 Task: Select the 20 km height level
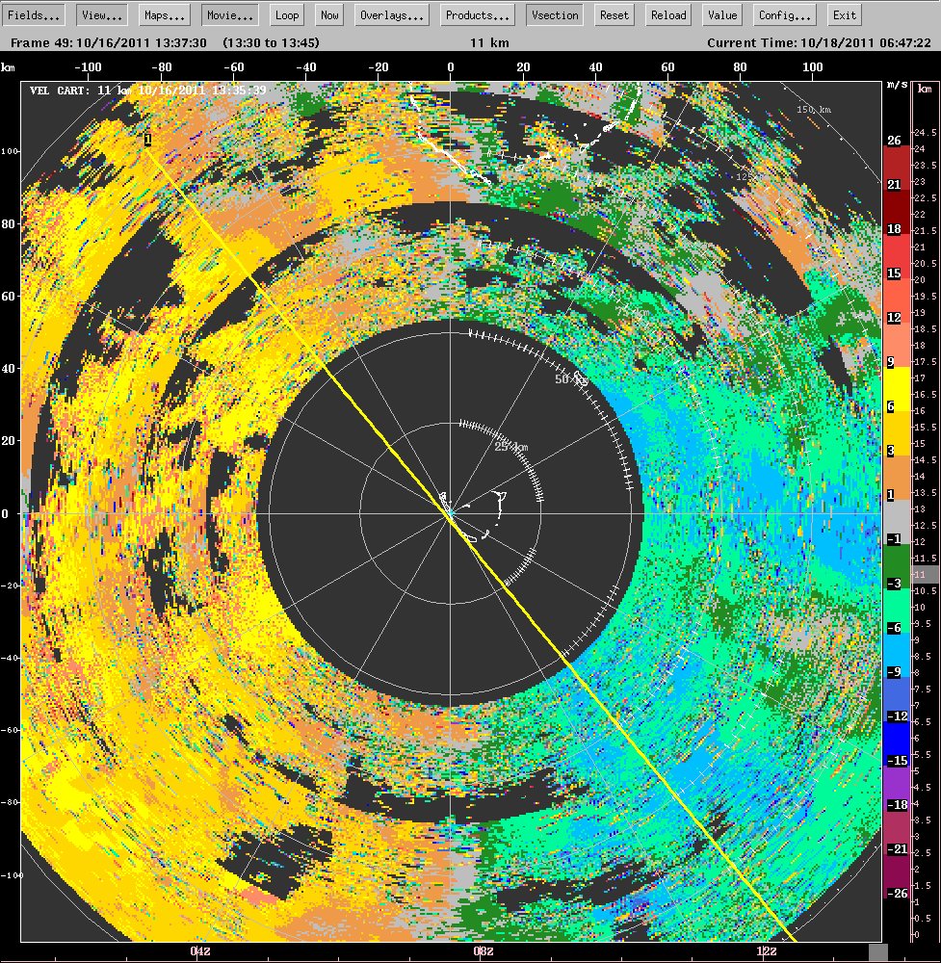click(x=920, y=279)
